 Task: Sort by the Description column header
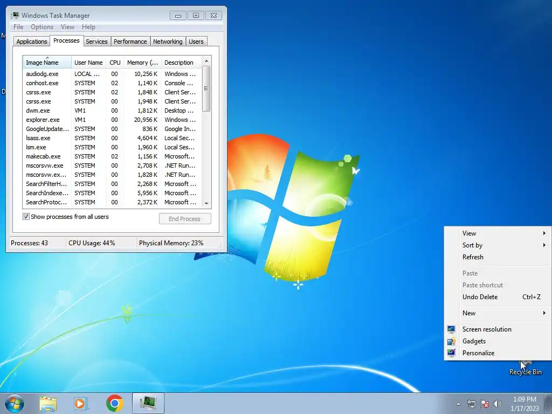[181, 63]
